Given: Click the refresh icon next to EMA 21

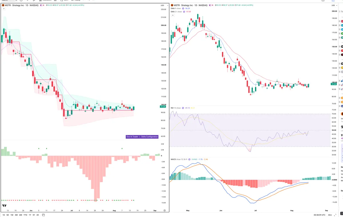Looking at the screenshot, I should tap(184, 12).
